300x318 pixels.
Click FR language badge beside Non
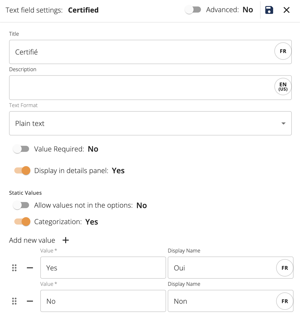[285, 301]
